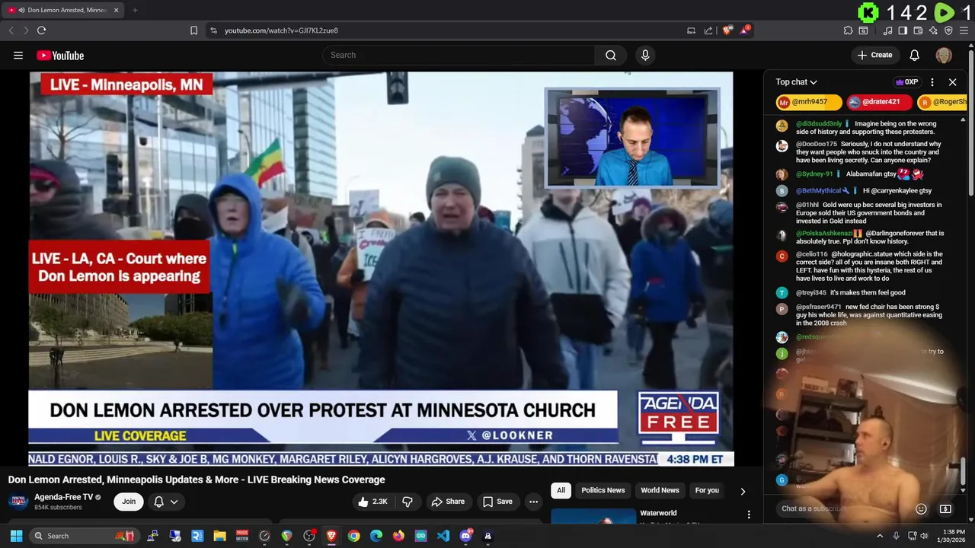Open options for Waterworld recommended video
Screen dimensions: 975x548
(x=748, y=515)
